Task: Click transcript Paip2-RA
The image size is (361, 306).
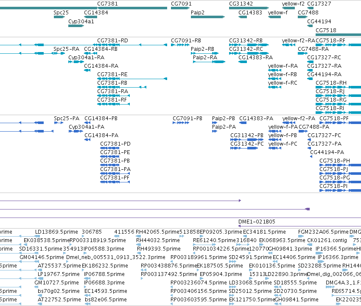Action: pos(209,62)
